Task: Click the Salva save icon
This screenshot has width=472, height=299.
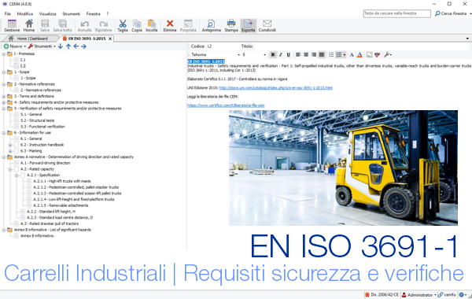Action: (x=45, y=26)
